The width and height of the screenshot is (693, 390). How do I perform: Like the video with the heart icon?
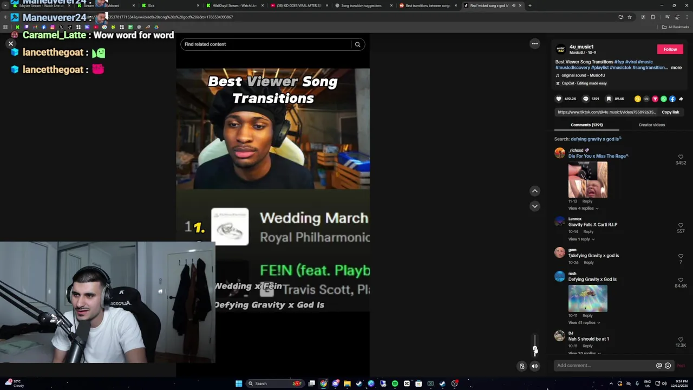[559, 99]
